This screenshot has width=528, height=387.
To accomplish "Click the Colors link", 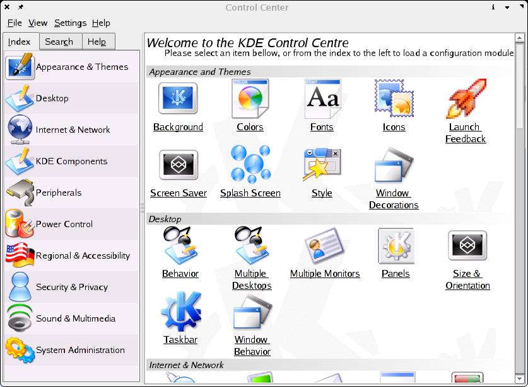I will (x=250, y=127).
